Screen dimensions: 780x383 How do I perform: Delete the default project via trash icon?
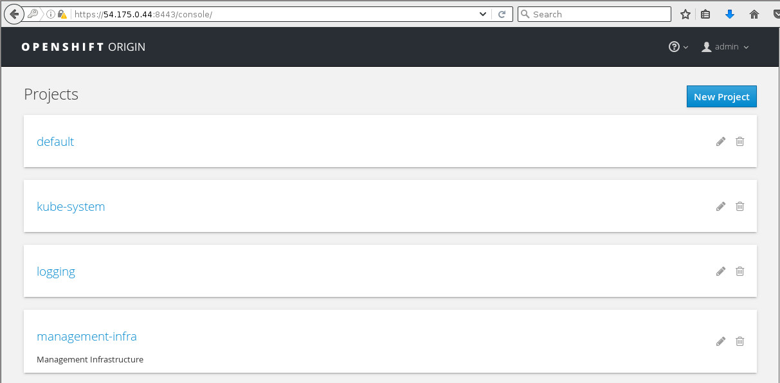(x=740, y=141)
